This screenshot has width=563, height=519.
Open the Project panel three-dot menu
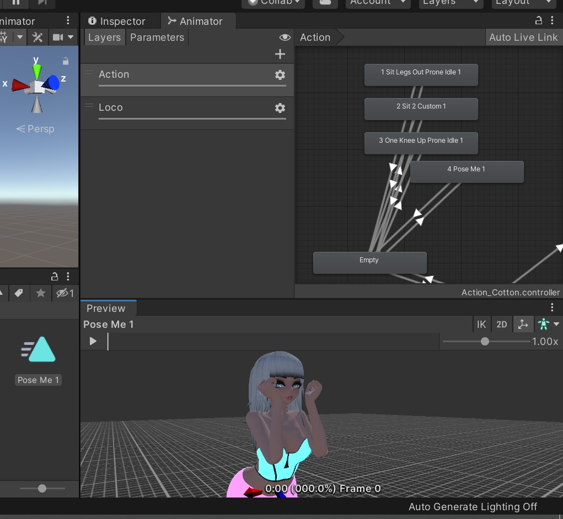point(68,276)
